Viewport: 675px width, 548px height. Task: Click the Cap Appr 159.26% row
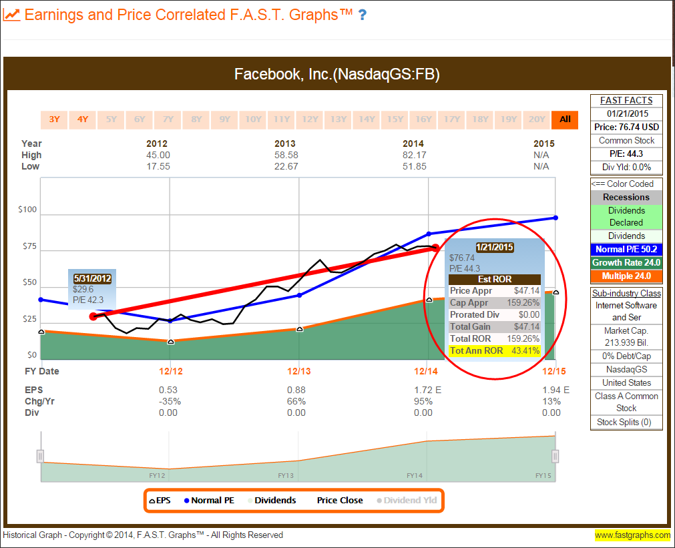click(x=495, y=302)
